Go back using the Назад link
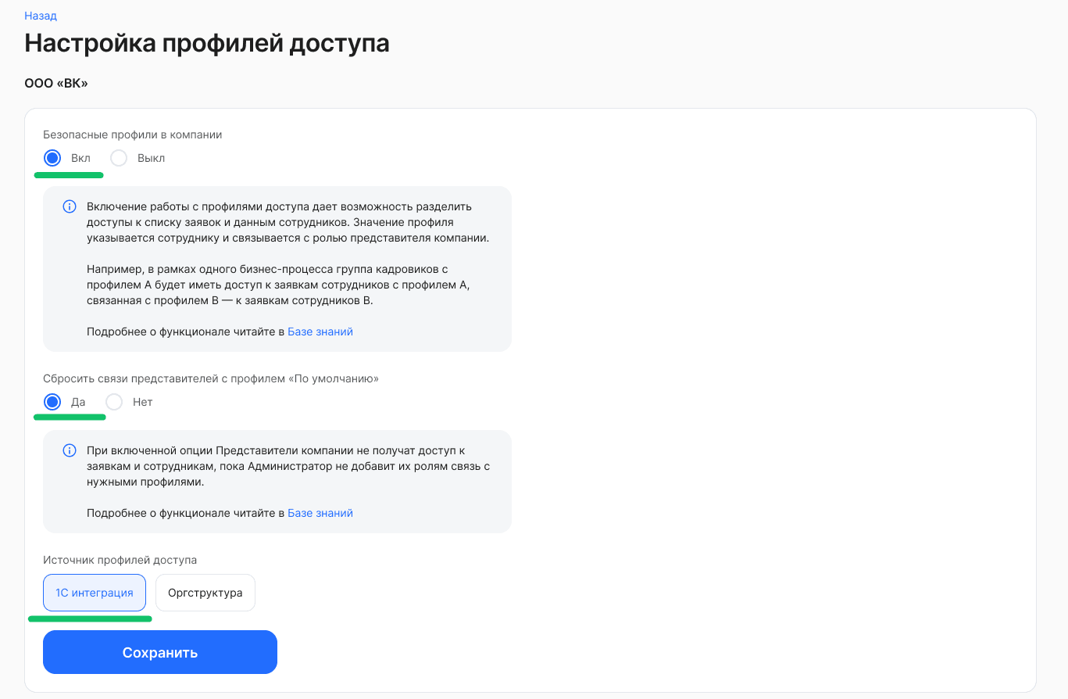This screenshot has width=1068, height=699. point(41,15)
